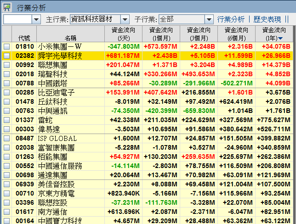Viewport: 296px width, 224px height.
Task: Click the sort arrow on the 1年 column
Action: [x=280, y=38]
